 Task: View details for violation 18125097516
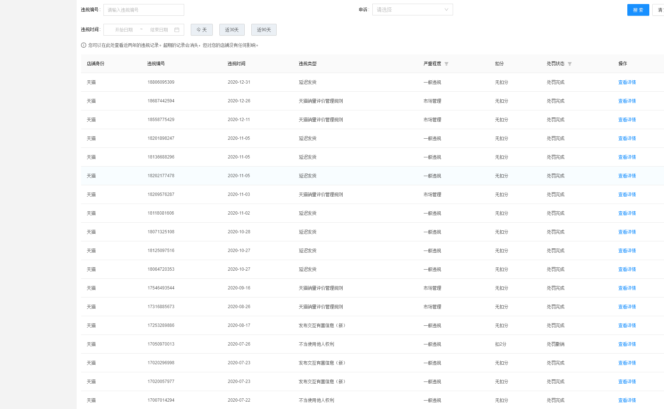click(627, 251)
